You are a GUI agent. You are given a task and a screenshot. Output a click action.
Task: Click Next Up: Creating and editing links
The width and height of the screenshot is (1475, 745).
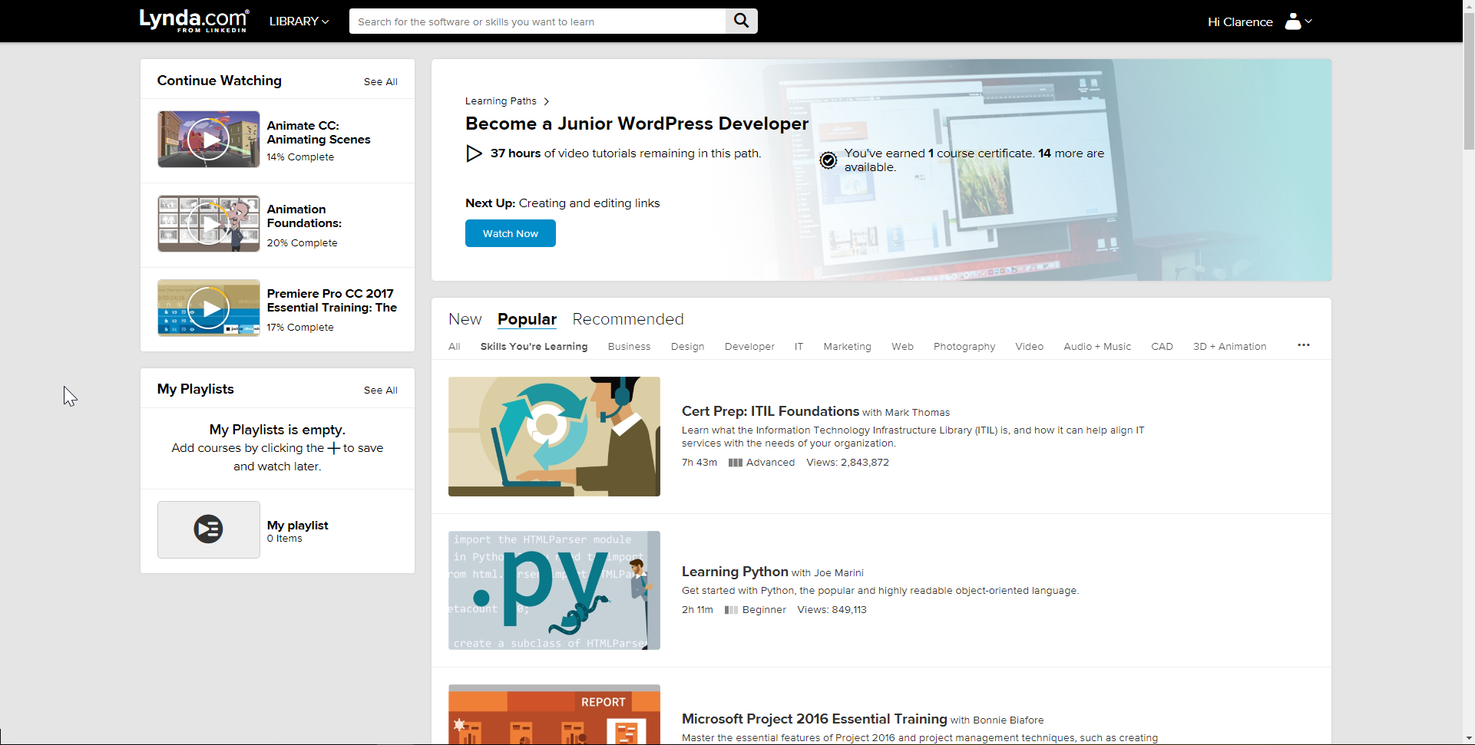pos(562,203)
